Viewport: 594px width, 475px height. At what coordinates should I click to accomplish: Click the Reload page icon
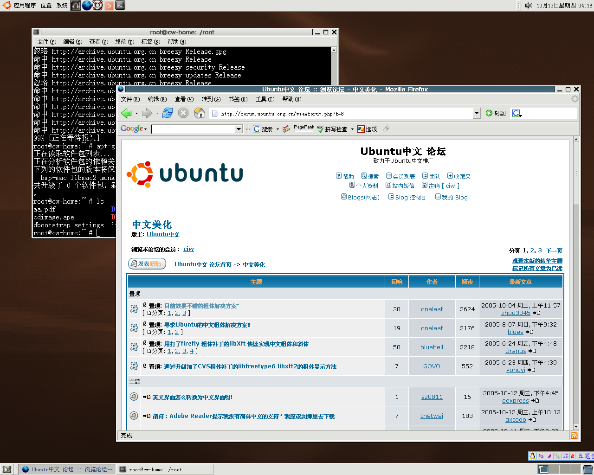(x=168, y=113)
